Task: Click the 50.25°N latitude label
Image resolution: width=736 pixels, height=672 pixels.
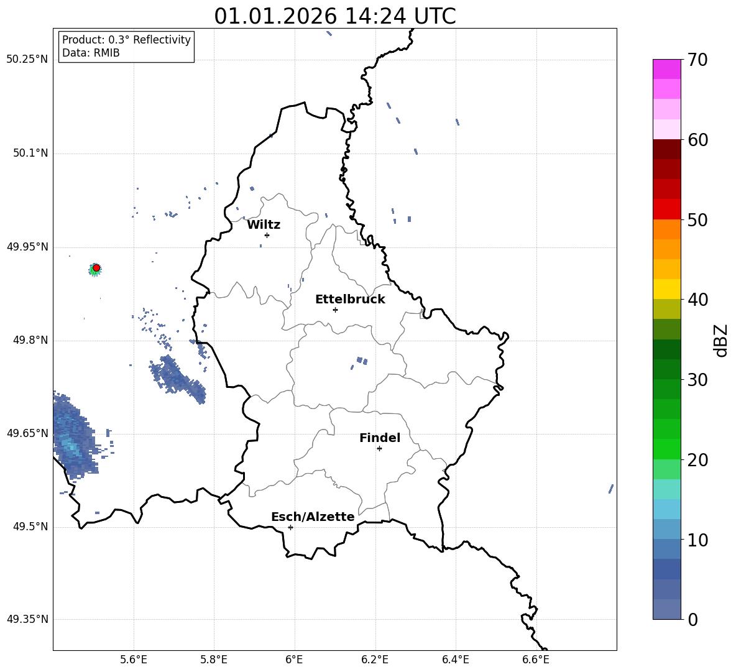Action: (x=27, y=60)
